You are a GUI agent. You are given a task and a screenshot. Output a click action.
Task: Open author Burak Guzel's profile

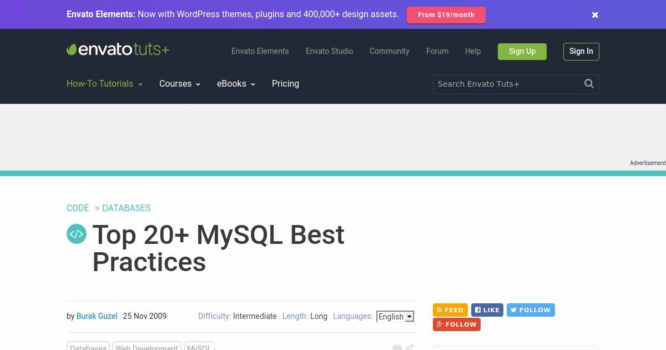97,316
